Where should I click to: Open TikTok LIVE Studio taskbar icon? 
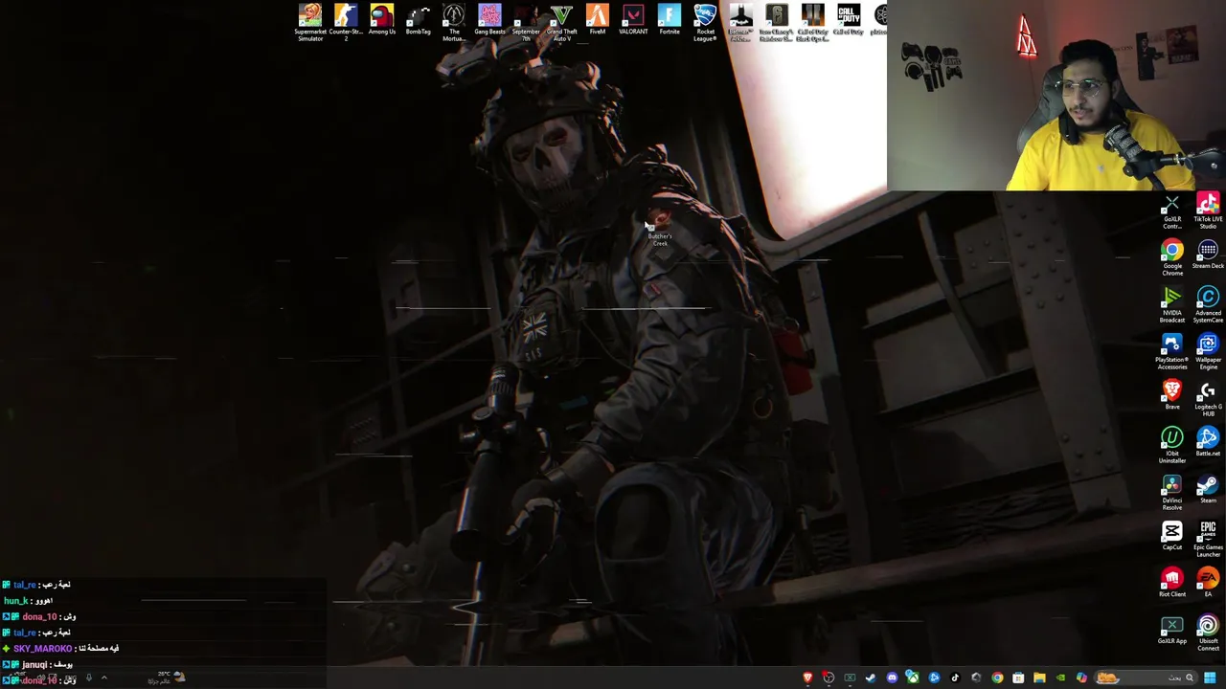click(955, 678)
